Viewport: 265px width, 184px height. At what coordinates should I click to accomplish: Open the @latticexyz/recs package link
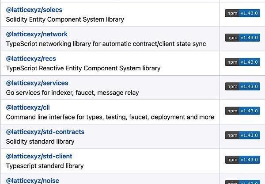click(x=31, y=58)
